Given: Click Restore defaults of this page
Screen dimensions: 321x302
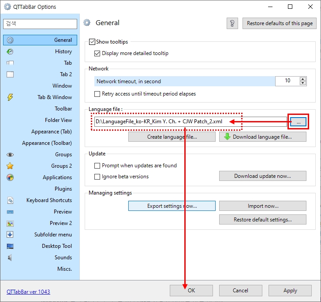Looking at the screenshot, I should pos(280,23).
